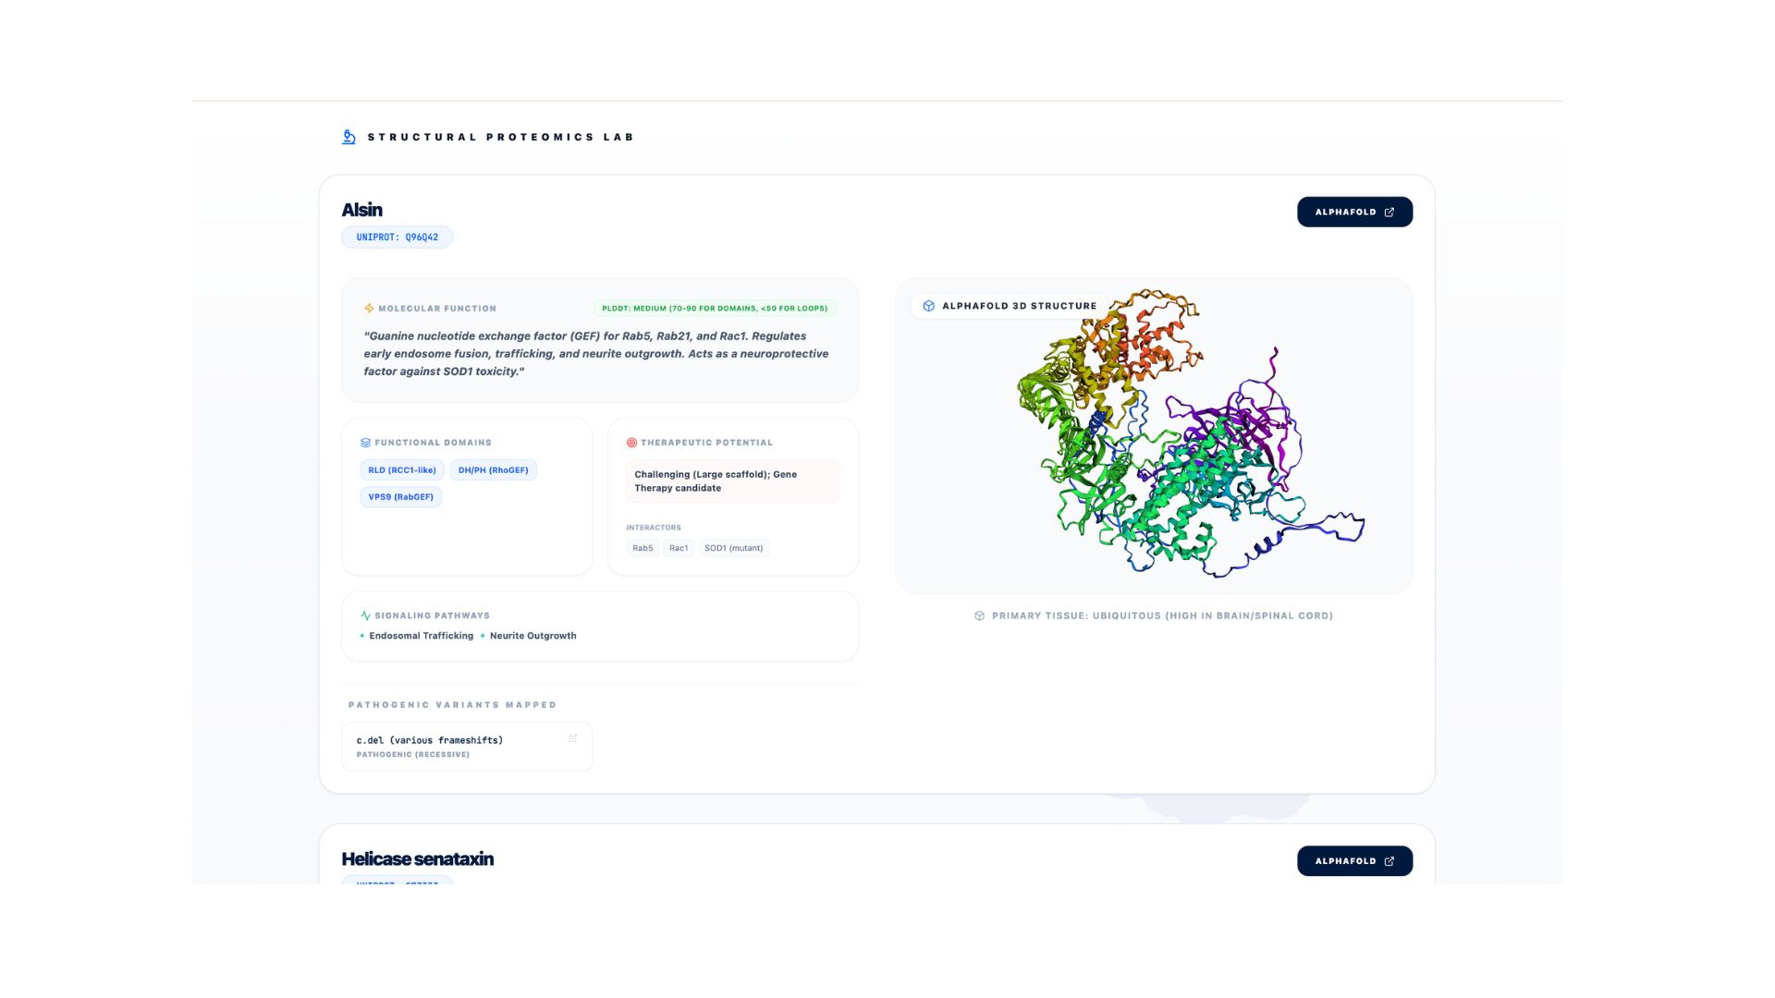
Task: Open the Alsin AlphaFold button
Action: (1354, 212)
